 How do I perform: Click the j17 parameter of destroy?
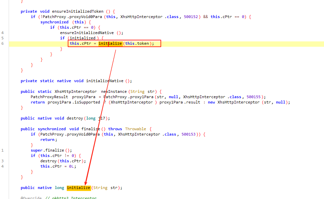(102, 118)
